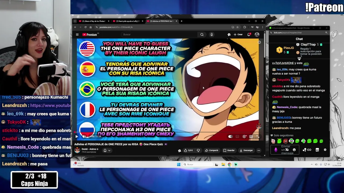344x193 pixels.
Task: Mute the video volume speaker icon
Action: click(84, 136)
